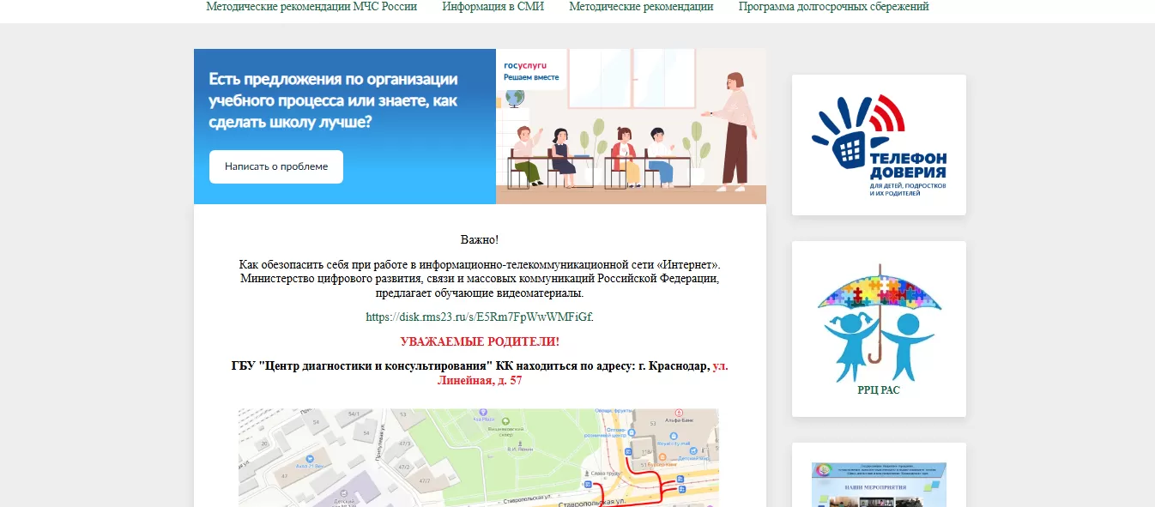Click the classroom illustration in the banner

[x=631, y=137]
